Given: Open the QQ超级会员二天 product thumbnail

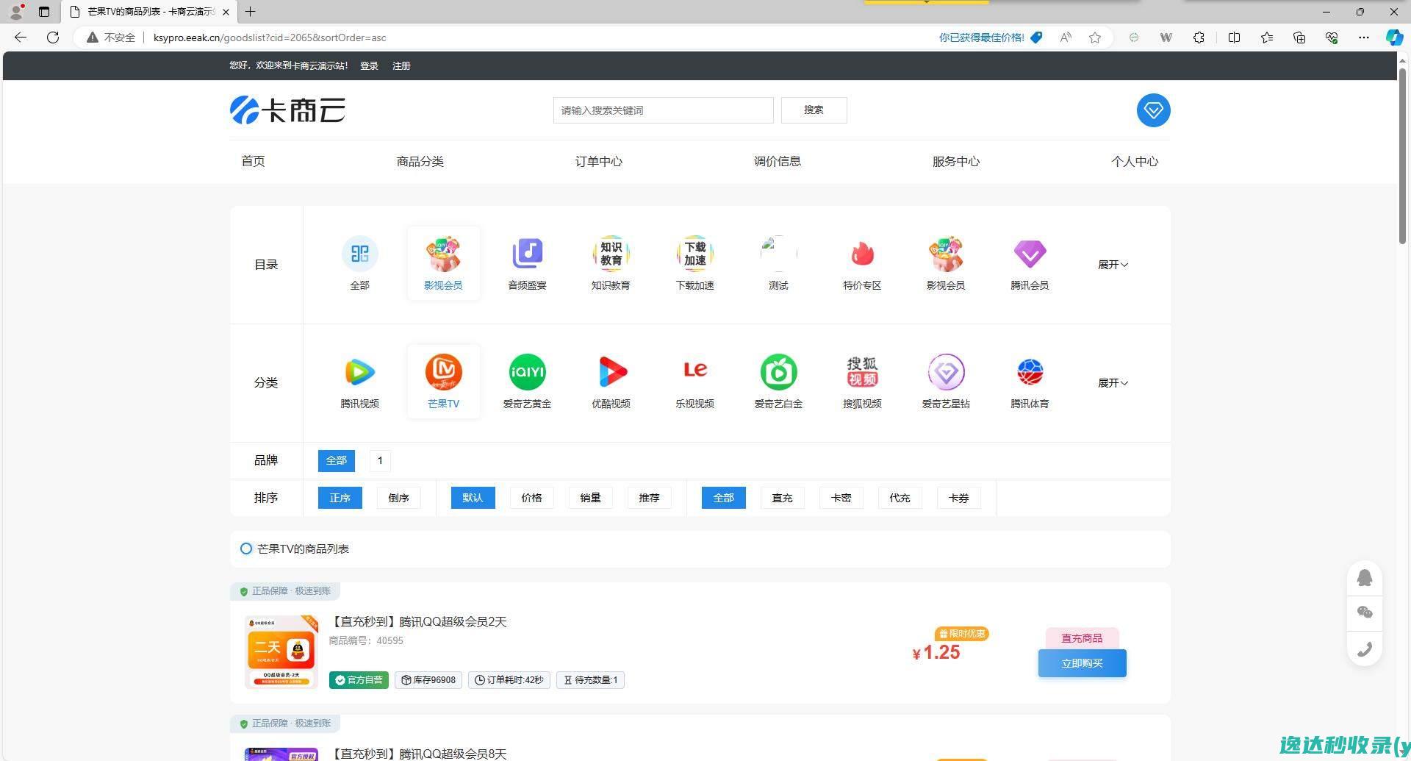Looking at the screenshot, I should pyautogui.click(x=281, y=651).
